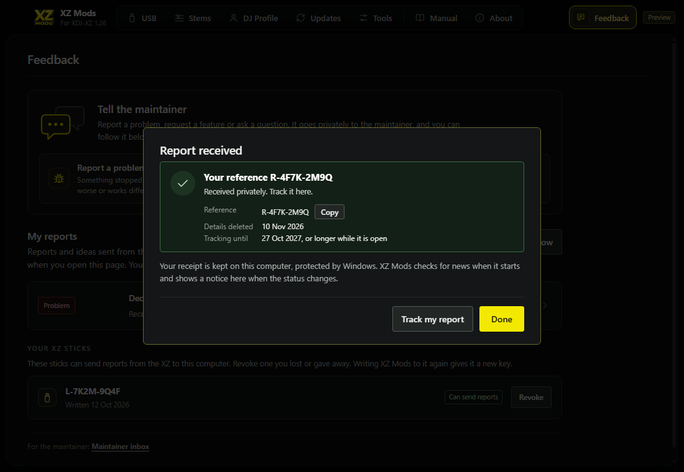The image size is (684, 472).
Task: Click the text Received privately. Track it here.
Action: [x=258, y=192]
